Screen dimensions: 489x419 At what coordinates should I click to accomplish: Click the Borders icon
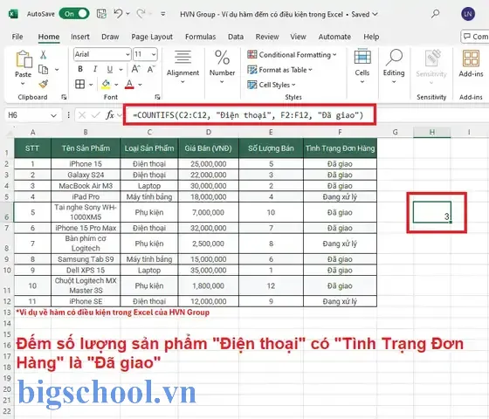pyautogui.click(x=79, y=84)
